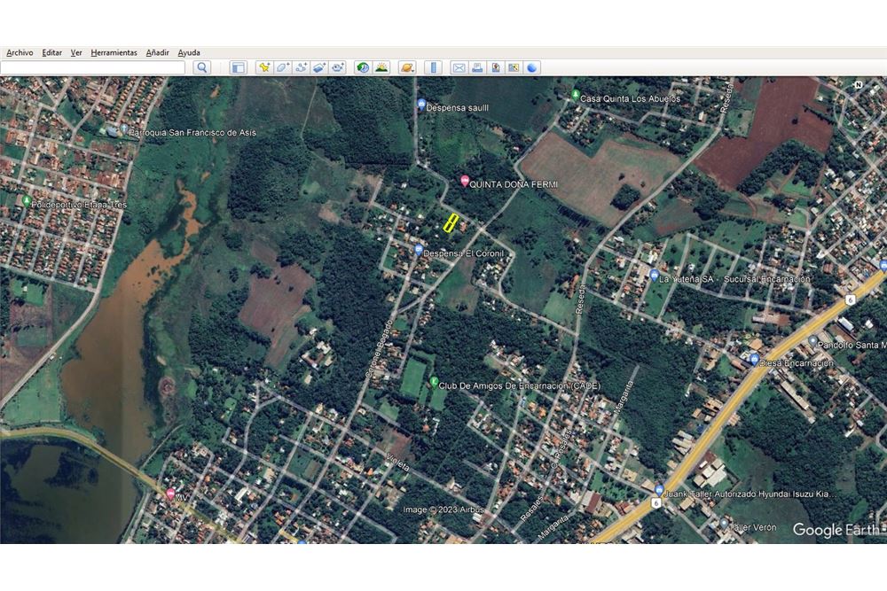Screen dimensions: 887x591
Task: Add a placemark with pushpin icon
Action: [x=264, y=68]
